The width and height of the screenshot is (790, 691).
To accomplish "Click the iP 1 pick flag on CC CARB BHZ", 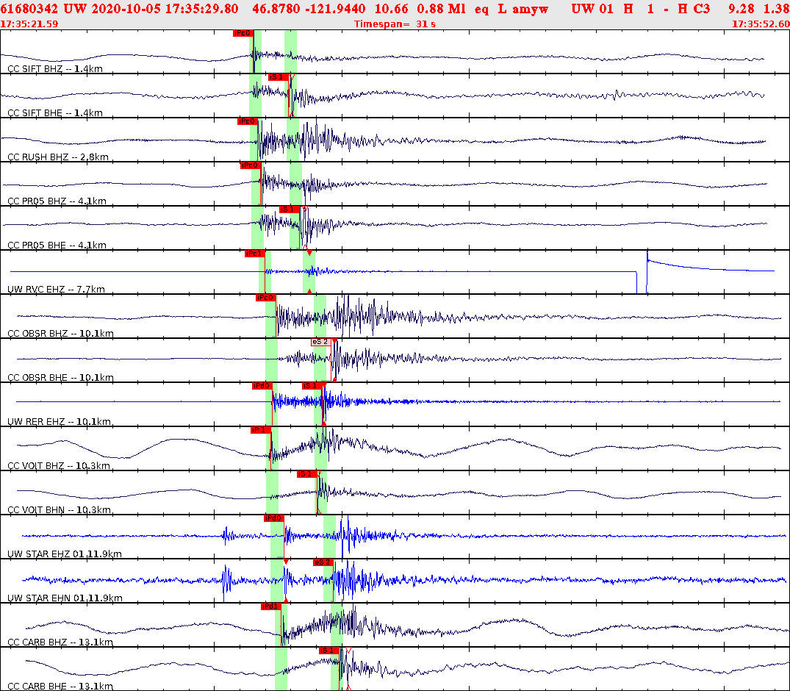I will click(270, 606).
